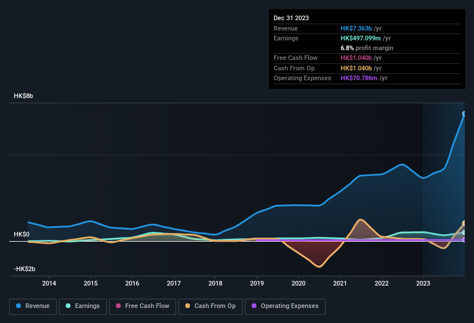Select the 2023 x-axis year label
The height and width of the screenshot is (323, 474).
423,283
